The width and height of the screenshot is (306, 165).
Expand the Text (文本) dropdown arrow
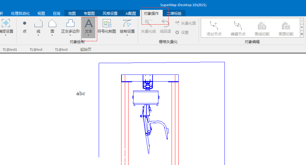[88, 35]
